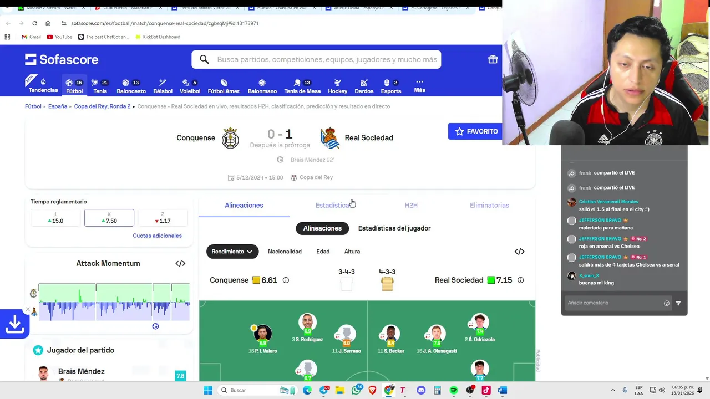The height and width of the screenshot is (399, 710).
Task: Switch to Béisbol sport
Action: pyautogui.click(x=163, y=86)
